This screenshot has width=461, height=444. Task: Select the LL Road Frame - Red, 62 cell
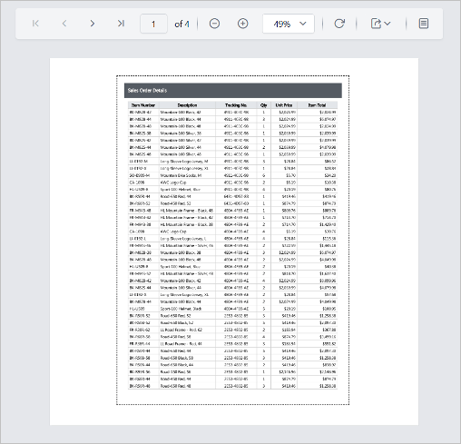tap(187, 330)
